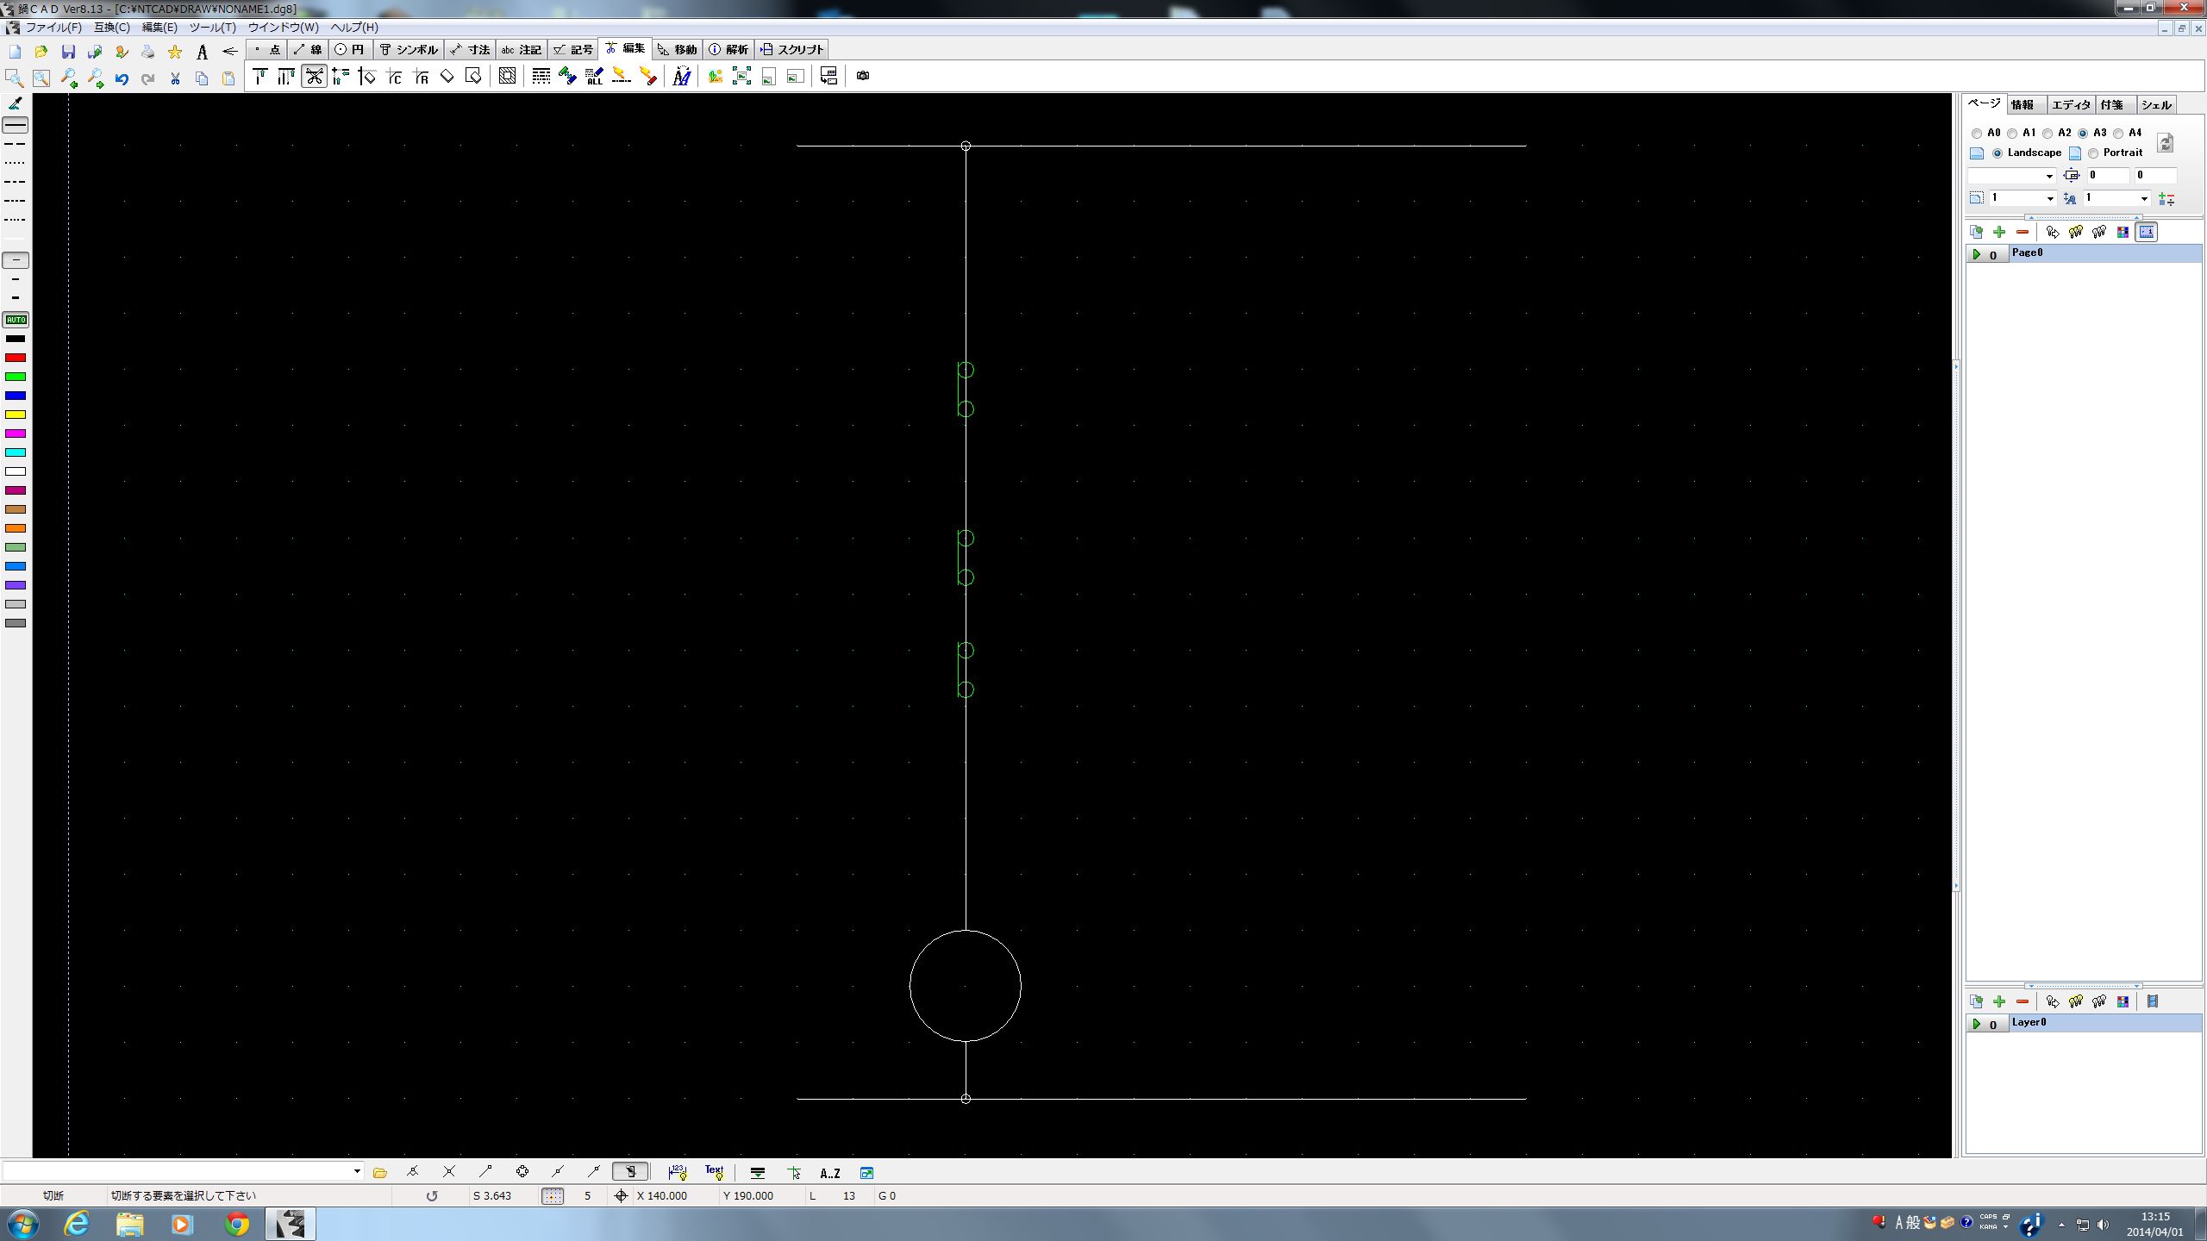Open the ツール(T) menu
This screenshot has height=1241, width=2207.
tap(213, 28)
